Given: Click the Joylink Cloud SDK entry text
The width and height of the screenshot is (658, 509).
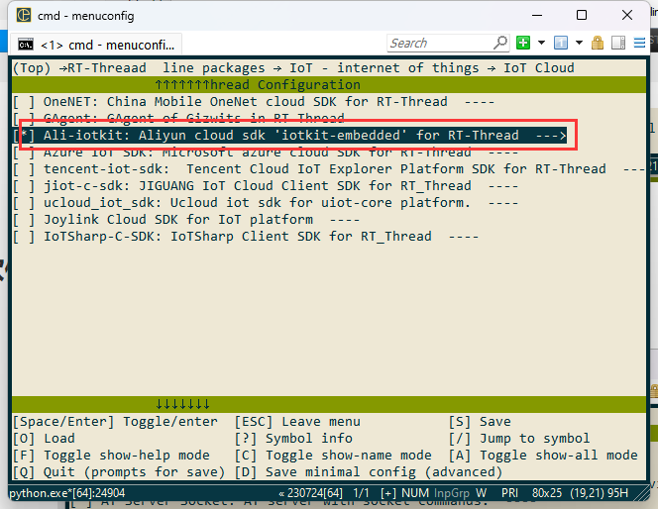Looking at the screenshot, I should click(x=178, y=219).
